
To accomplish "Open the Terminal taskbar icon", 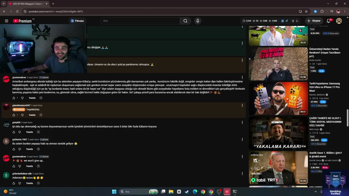I will pos(235,192).
